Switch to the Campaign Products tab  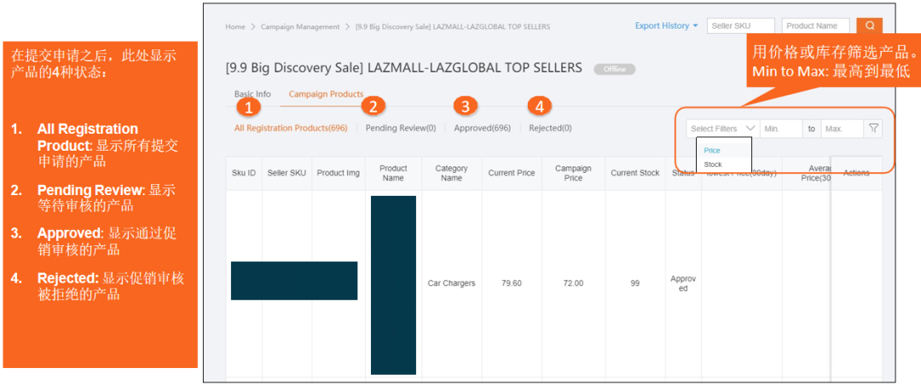(x=326, y=94)
